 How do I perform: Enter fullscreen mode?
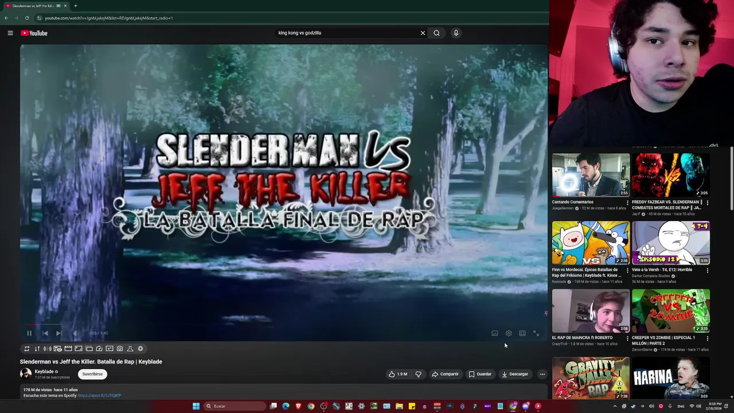536,333
